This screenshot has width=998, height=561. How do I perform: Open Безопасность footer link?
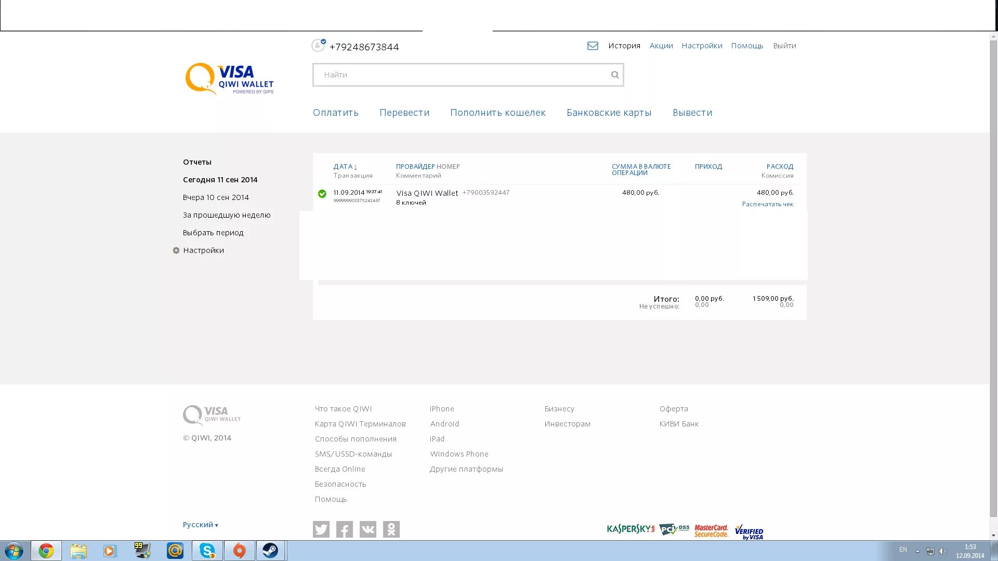pyautogui.click(x=340, y=485)
